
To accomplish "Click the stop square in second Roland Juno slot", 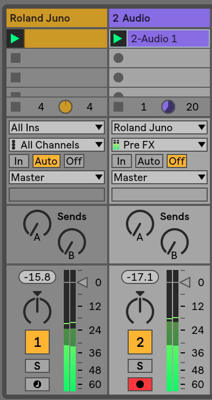I will point(16,58).
